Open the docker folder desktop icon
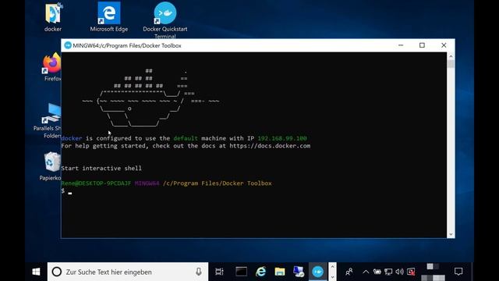499x281 pixels. (x=53, y=16)
